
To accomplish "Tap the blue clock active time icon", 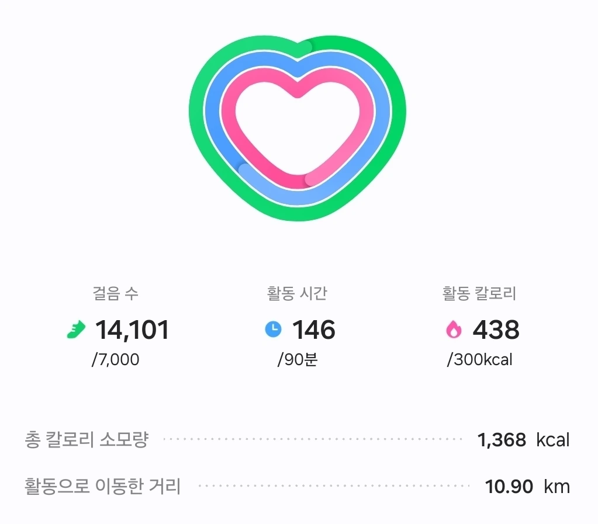I will [273, 329].
